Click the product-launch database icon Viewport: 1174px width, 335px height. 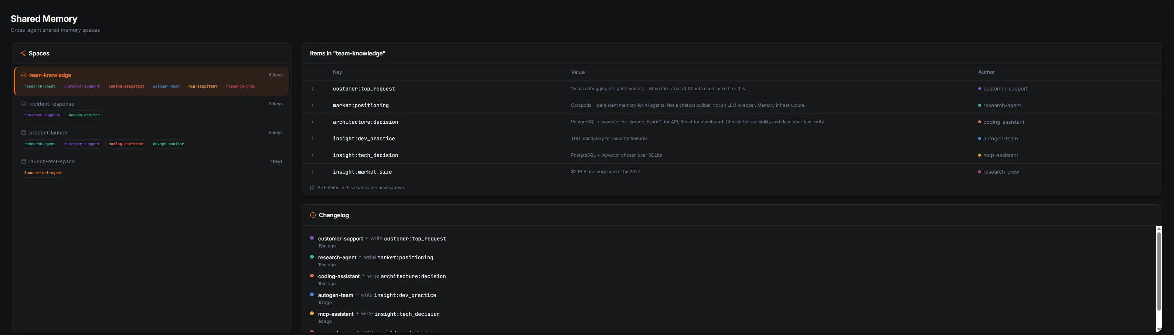pyautogui.click(x=24, y=133)
